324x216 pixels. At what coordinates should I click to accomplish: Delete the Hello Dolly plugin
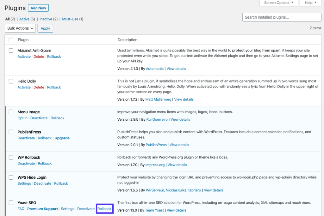39,87
